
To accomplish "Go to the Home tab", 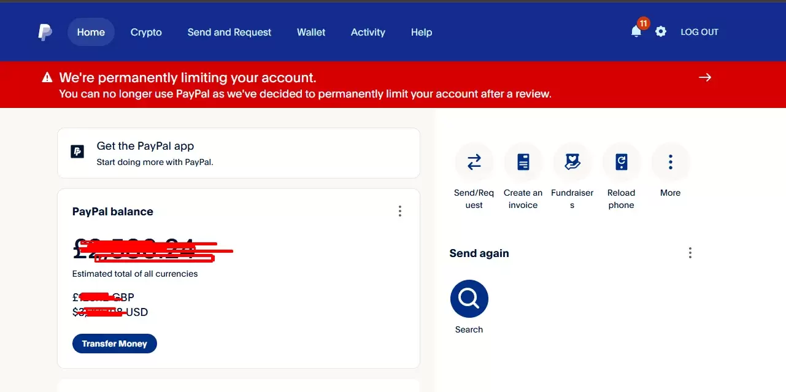I will (91, 33).
